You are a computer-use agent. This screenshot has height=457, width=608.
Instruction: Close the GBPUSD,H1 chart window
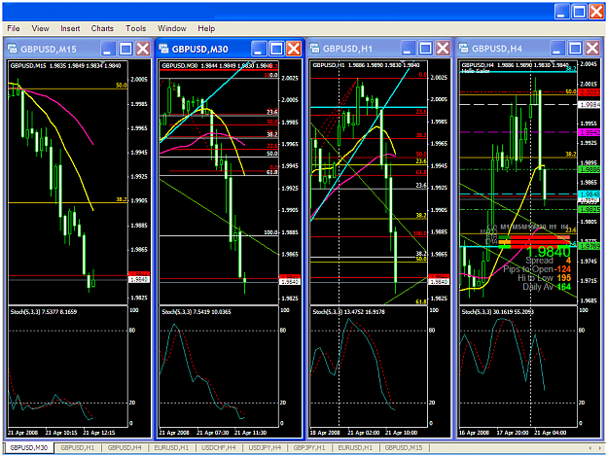tap(443, 49)
